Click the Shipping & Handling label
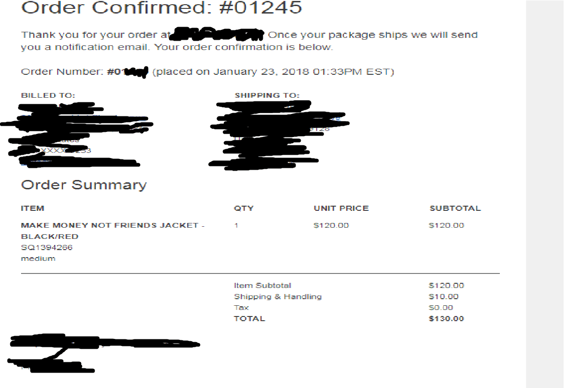The height and width of the screenshot is (388, 564). [278, 297]
